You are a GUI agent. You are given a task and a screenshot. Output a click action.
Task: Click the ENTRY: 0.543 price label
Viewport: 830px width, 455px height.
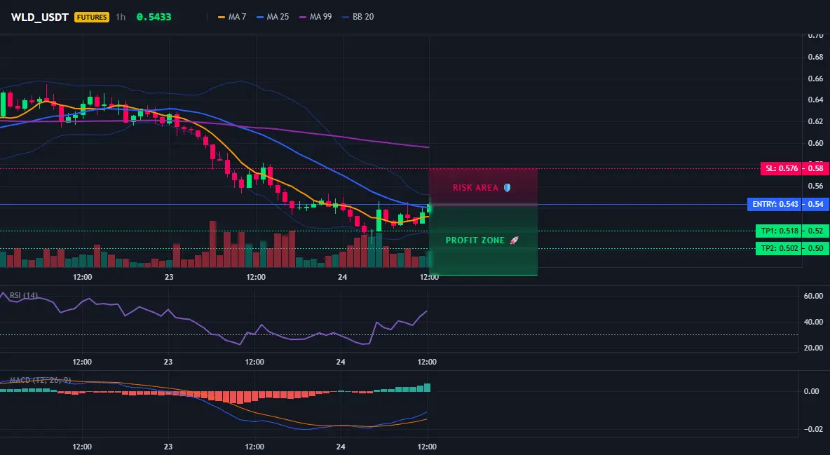tap(775, 204)
